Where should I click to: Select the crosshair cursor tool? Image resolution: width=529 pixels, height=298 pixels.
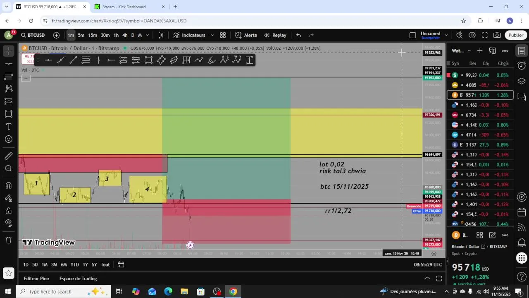click(x=9, y=51)
